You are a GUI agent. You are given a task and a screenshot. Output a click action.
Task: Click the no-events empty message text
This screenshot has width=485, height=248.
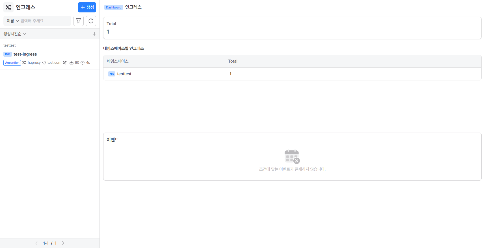292,169
